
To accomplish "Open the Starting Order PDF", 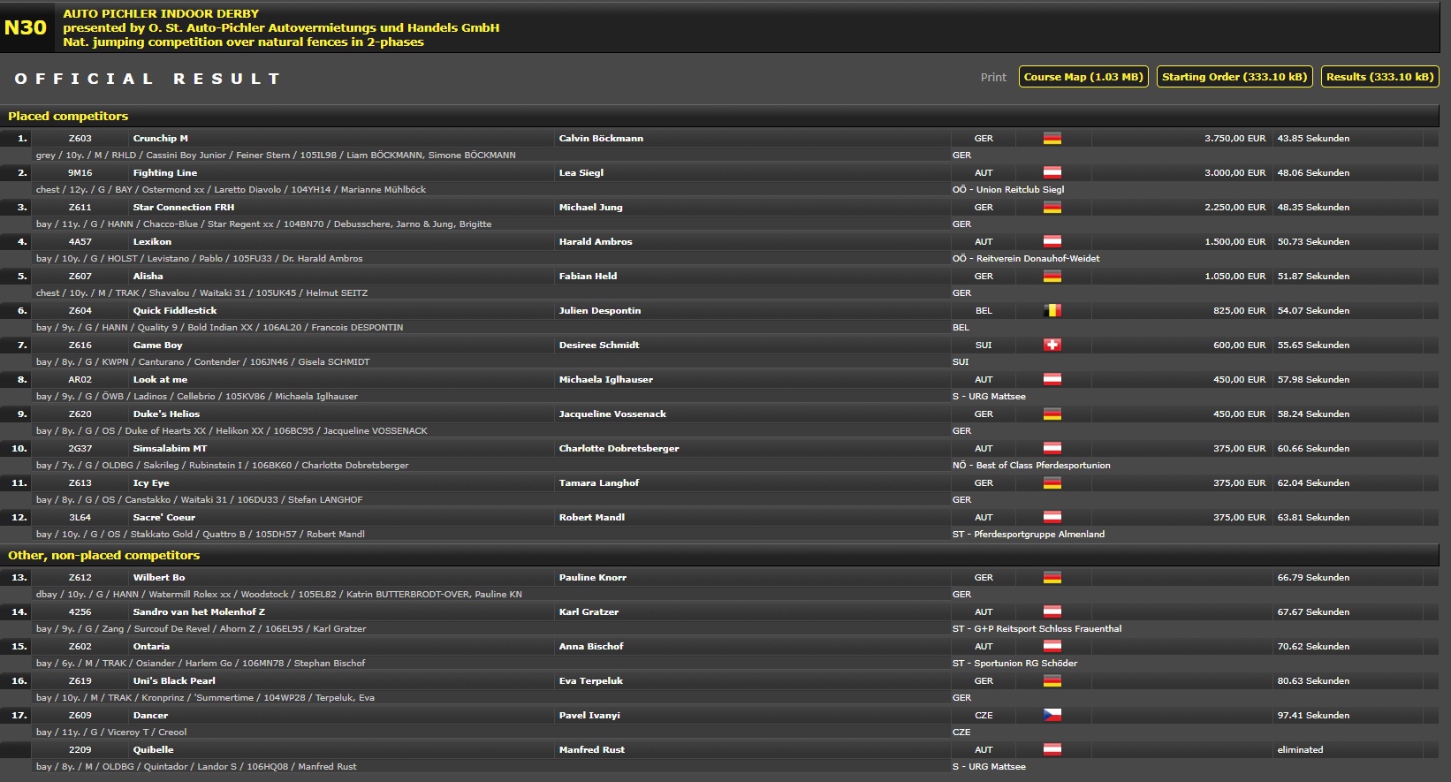I will pyautogui.click(x=1234, y=77).
